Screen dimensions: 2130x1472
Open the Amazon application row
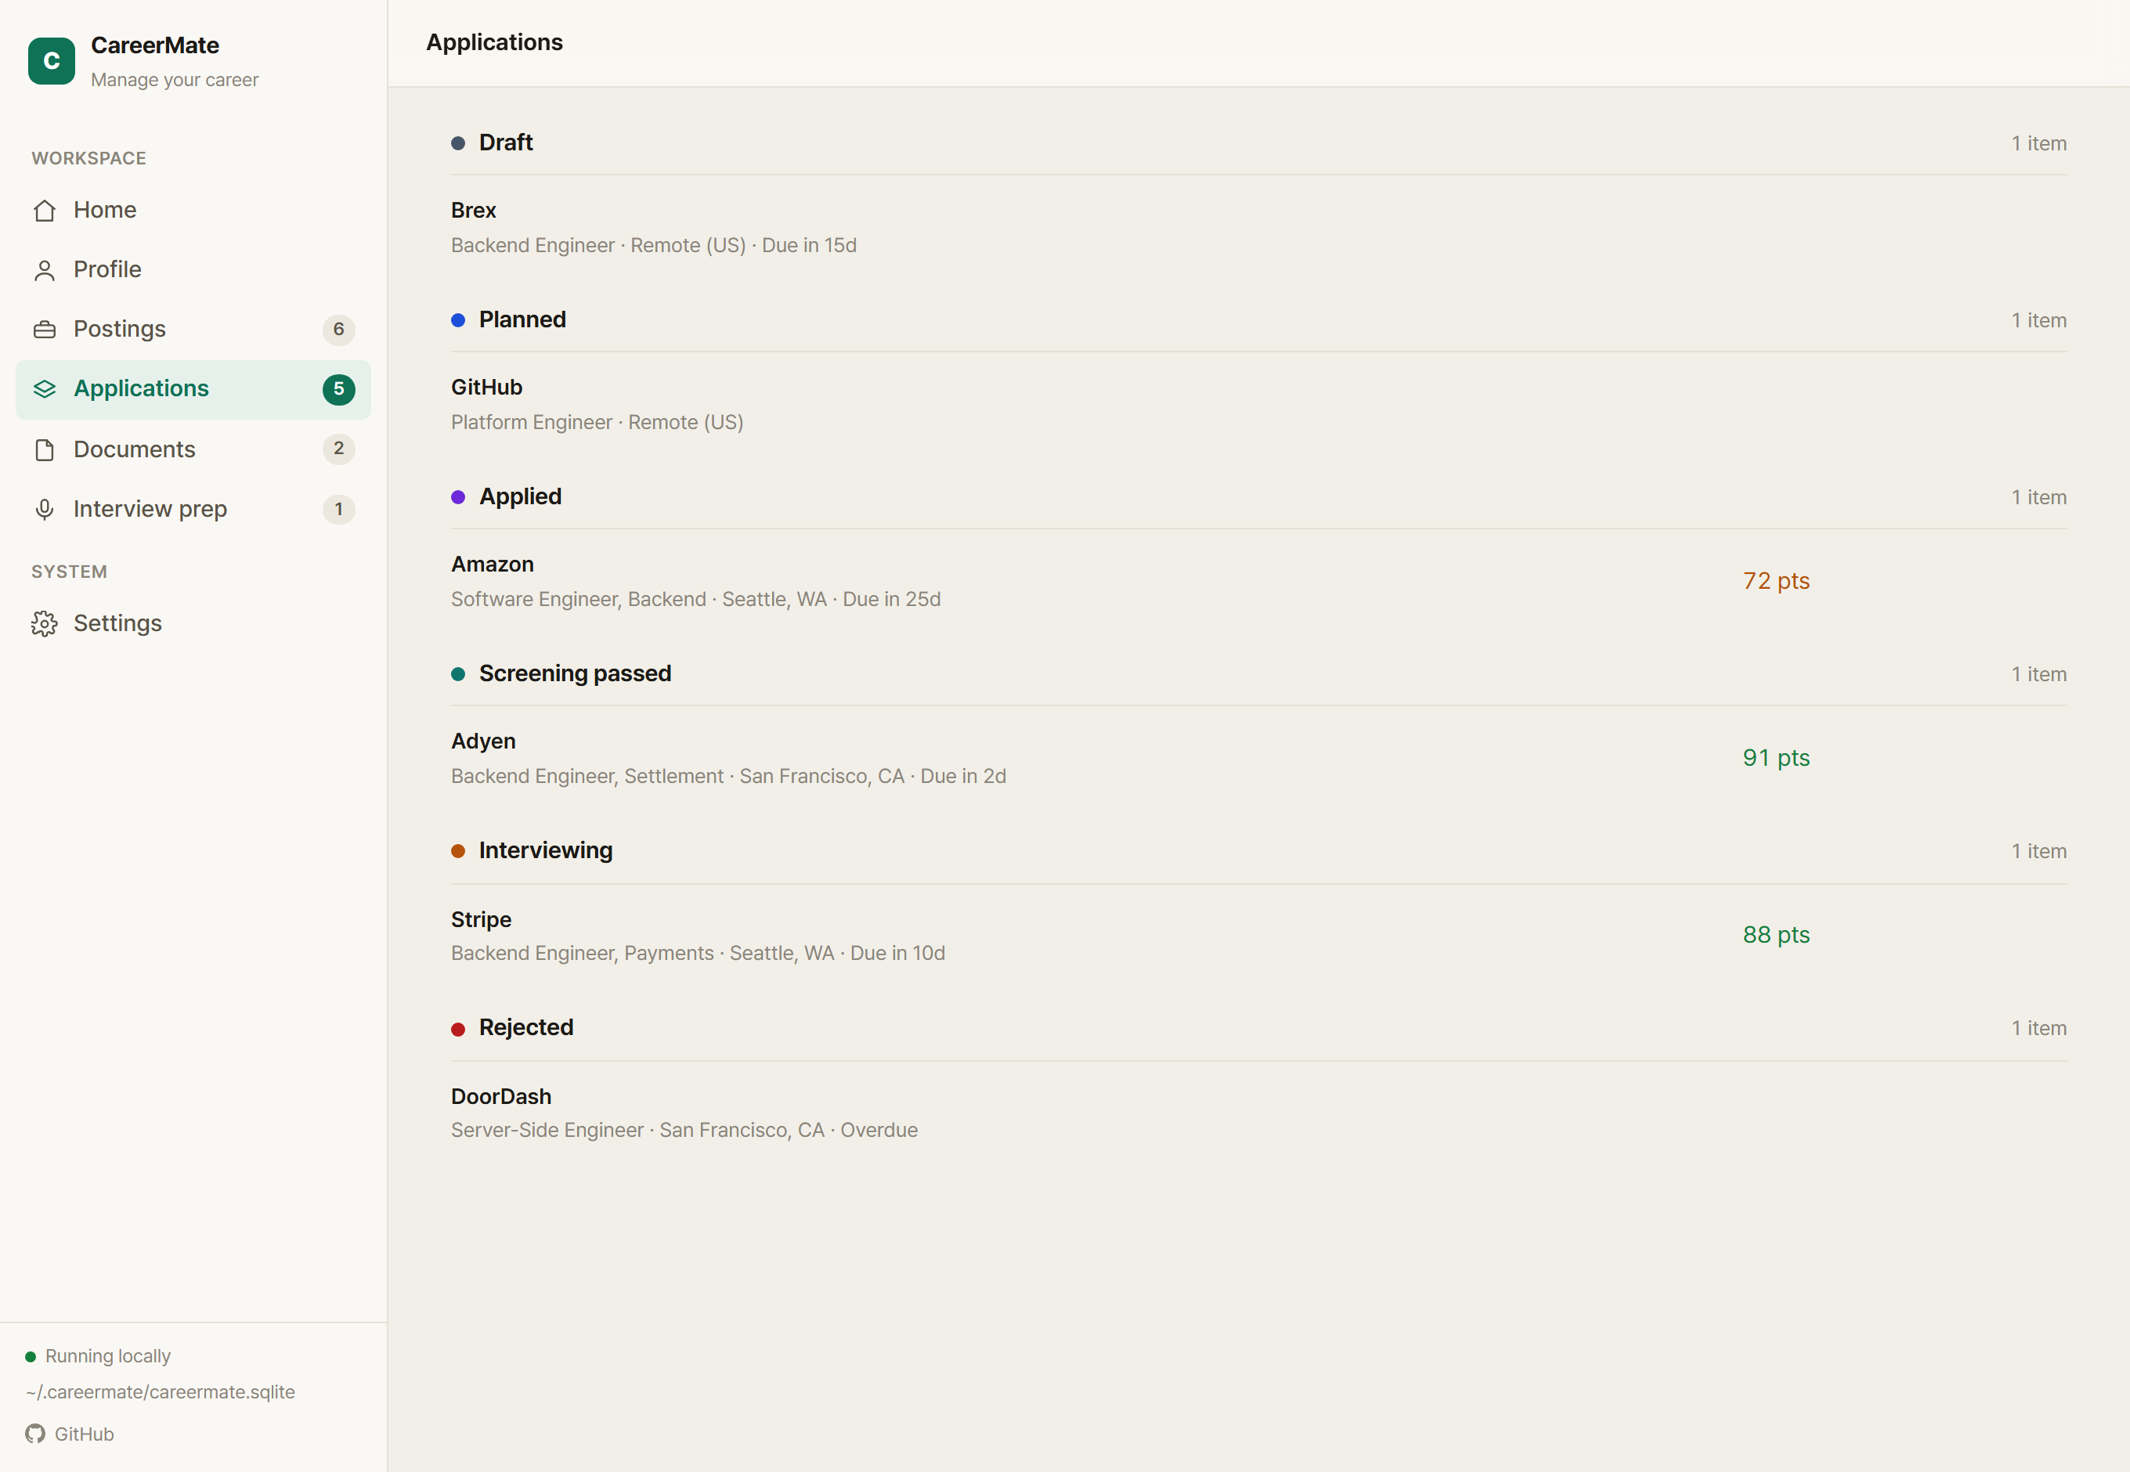[1258, 582]
